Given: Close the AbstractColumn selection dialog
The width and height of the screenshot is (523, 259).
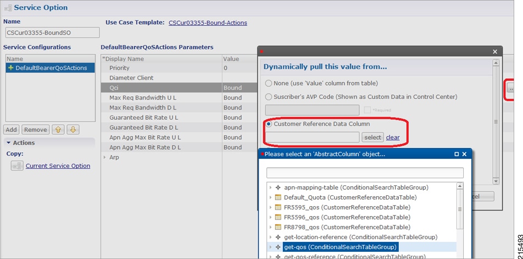Looking at the screenshot, I should (464, 154).
